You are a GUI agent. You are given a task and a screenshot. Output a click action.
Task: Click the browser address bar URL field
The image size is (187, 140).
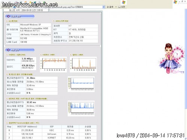click(x=59, y=7)
